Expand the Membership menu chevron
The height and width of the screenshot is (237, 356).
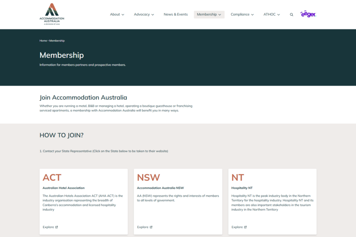[x=220, y=15]
